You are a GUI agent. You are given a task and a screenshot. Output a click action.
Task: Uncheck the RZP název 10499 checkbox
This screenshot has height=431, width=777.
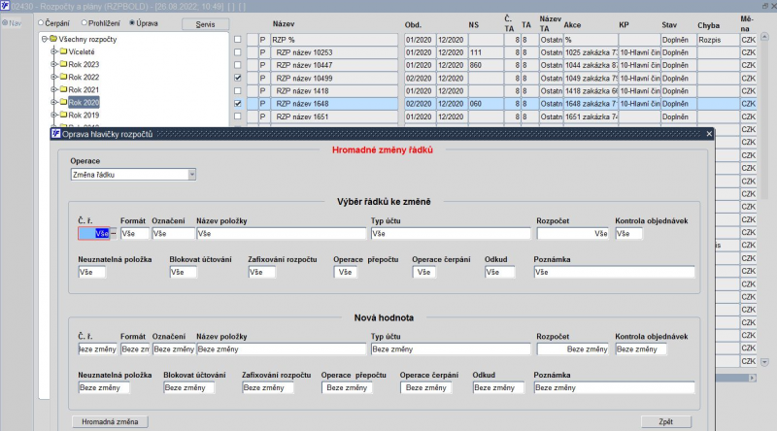(238, 78)
